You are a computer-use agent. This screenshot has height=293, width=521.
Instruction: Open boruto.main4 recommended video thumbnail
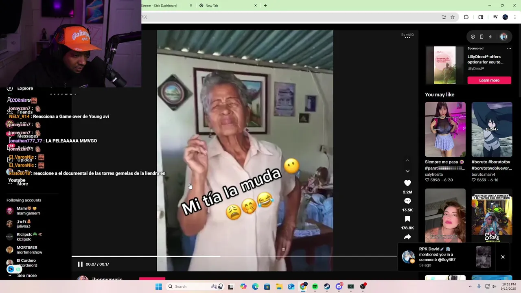492,129
